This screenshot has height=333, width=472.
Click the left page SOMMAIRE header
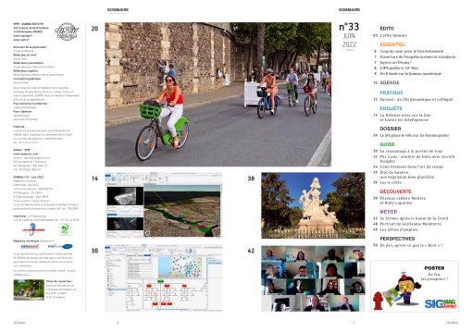point(118,10)
